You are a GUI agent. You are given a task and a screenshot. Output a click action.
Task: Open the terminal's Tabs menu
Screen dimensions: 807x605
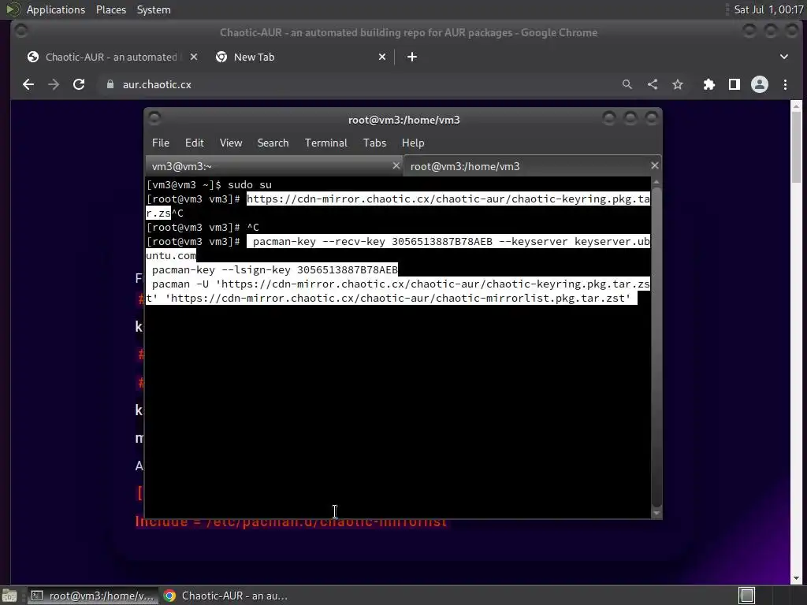374,143
